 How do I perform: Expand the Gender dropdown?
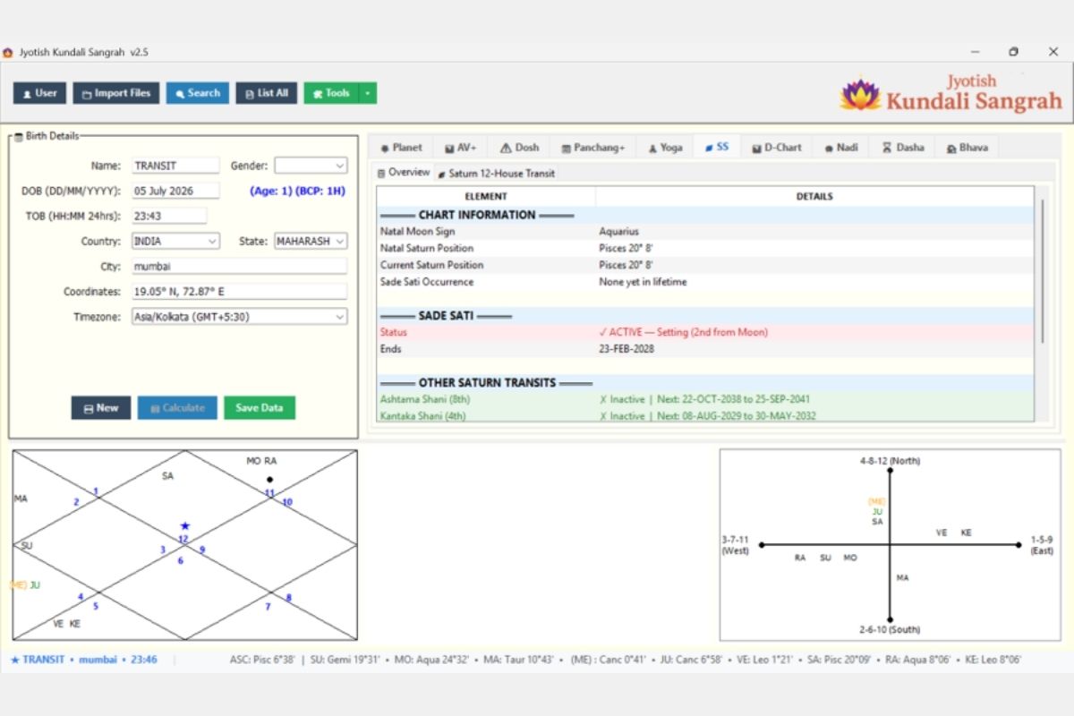[311, 166]
